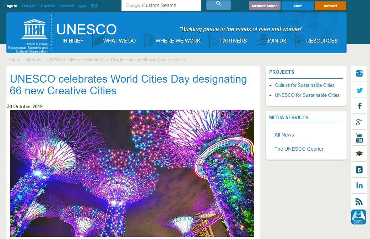Open the In Brief menu
This screenshot has width=370, height=239.
[x=73, y=41]
